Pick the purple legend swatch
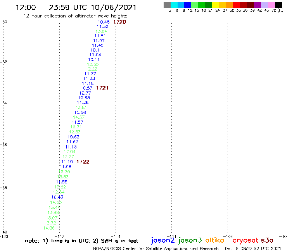The height and width of the screenshot is (252, 287). 258,5
